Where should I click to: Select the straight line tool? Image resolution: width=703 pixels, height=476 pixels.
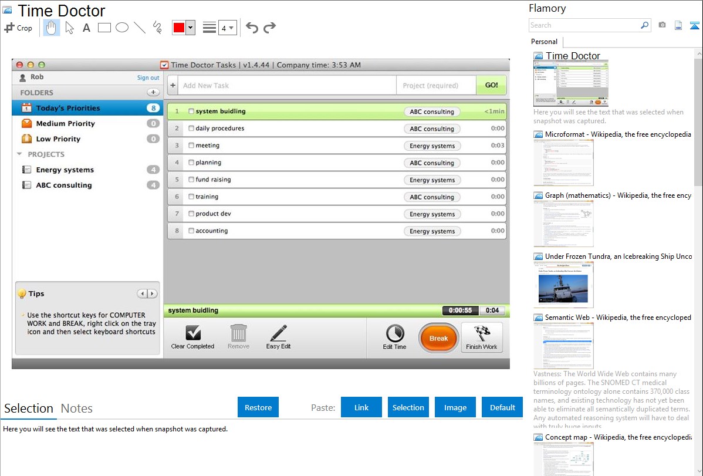[140, 28]
